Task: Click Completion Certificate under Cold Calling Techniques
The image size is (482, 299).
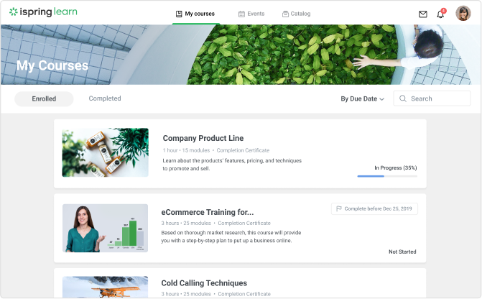Action: 244,294
